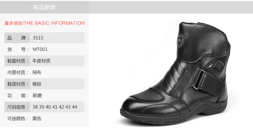Select the brand value 3515
The height and width of the screenshot is (130, 253).
(38, 38)
